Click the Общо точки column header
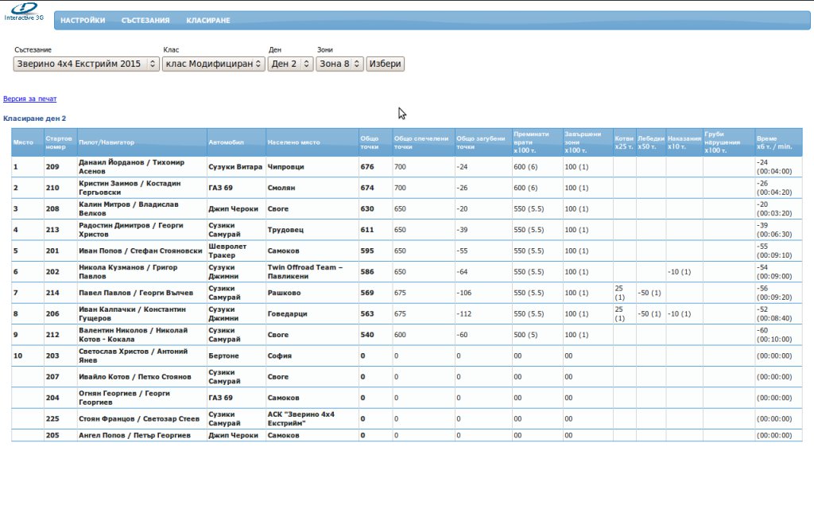 click(370, 142)
